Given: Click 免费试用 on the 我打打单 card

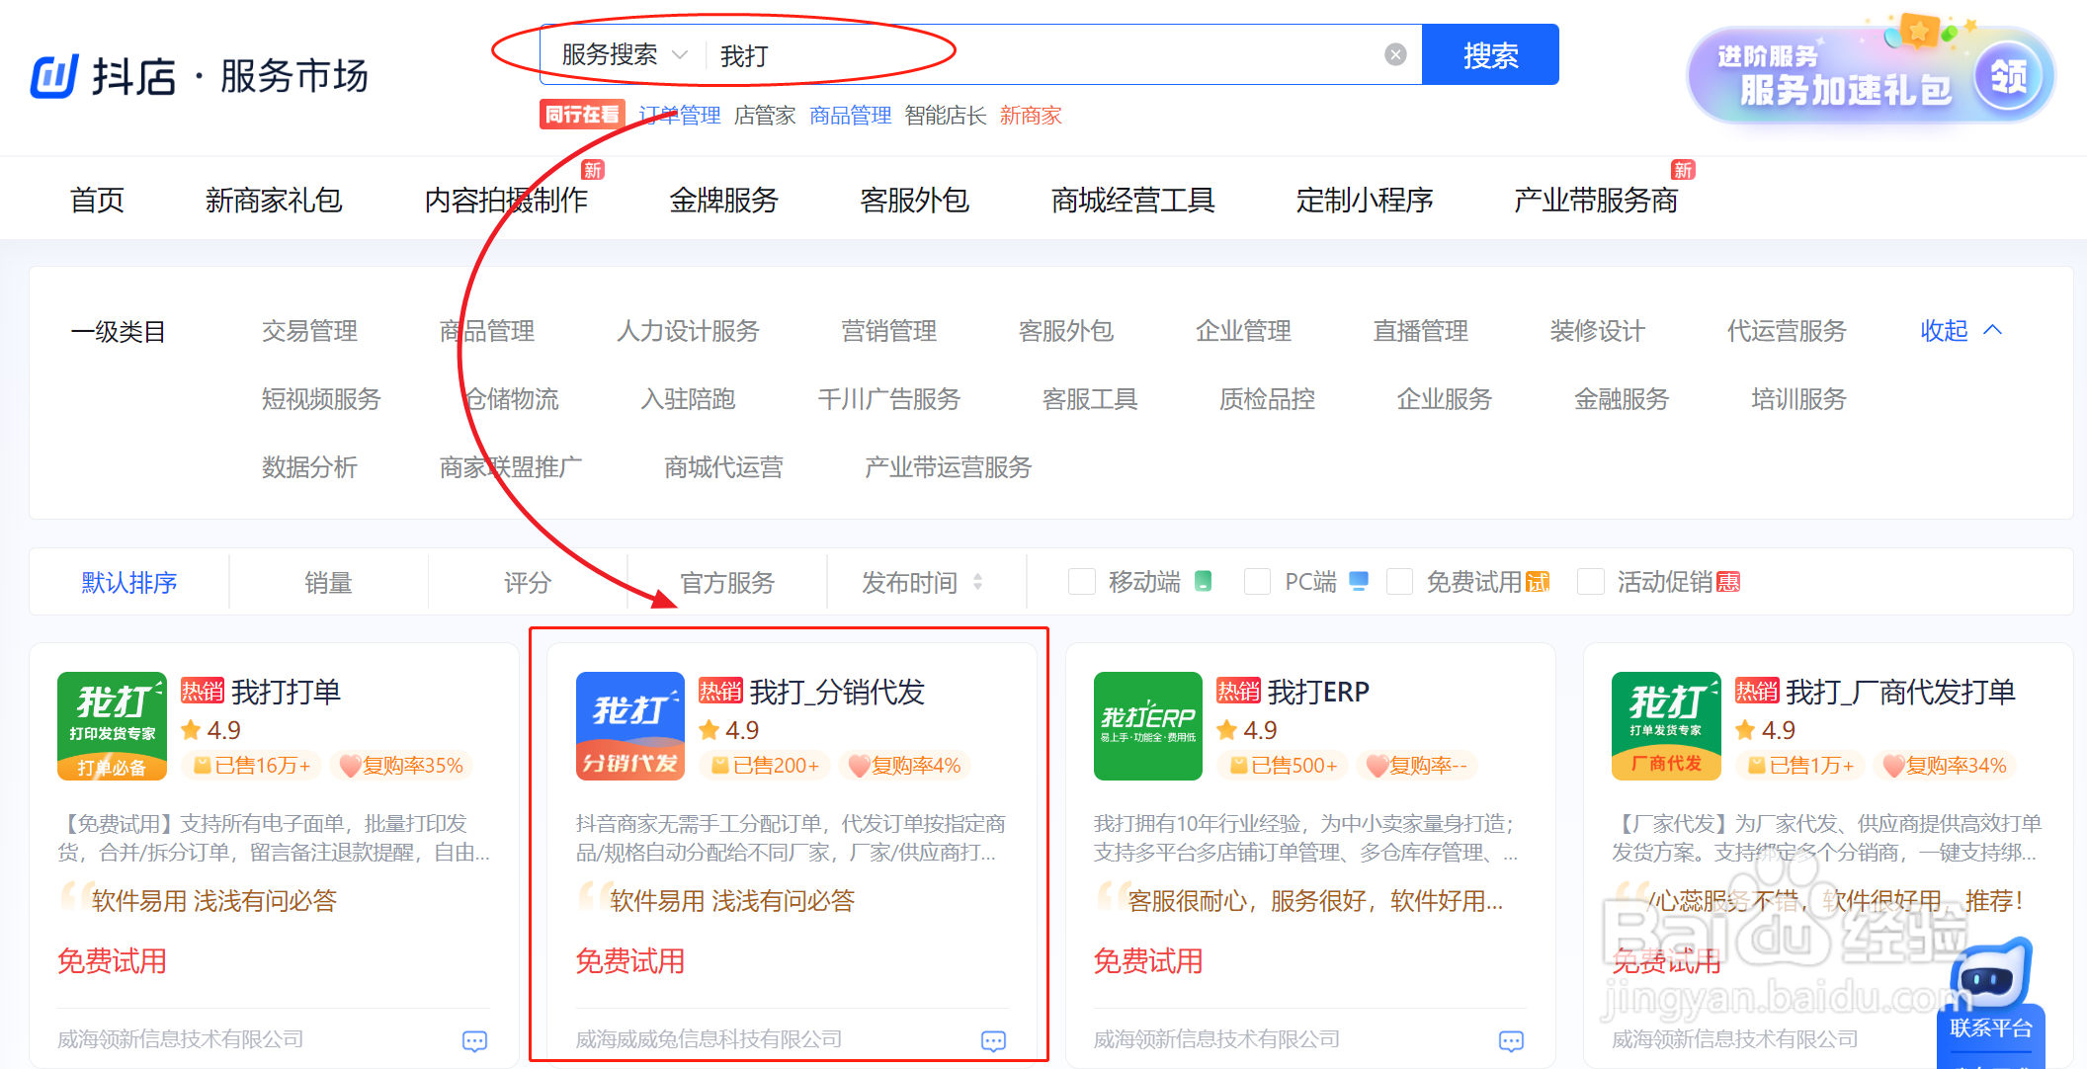Looking at the screenshot, I should 112,960.
